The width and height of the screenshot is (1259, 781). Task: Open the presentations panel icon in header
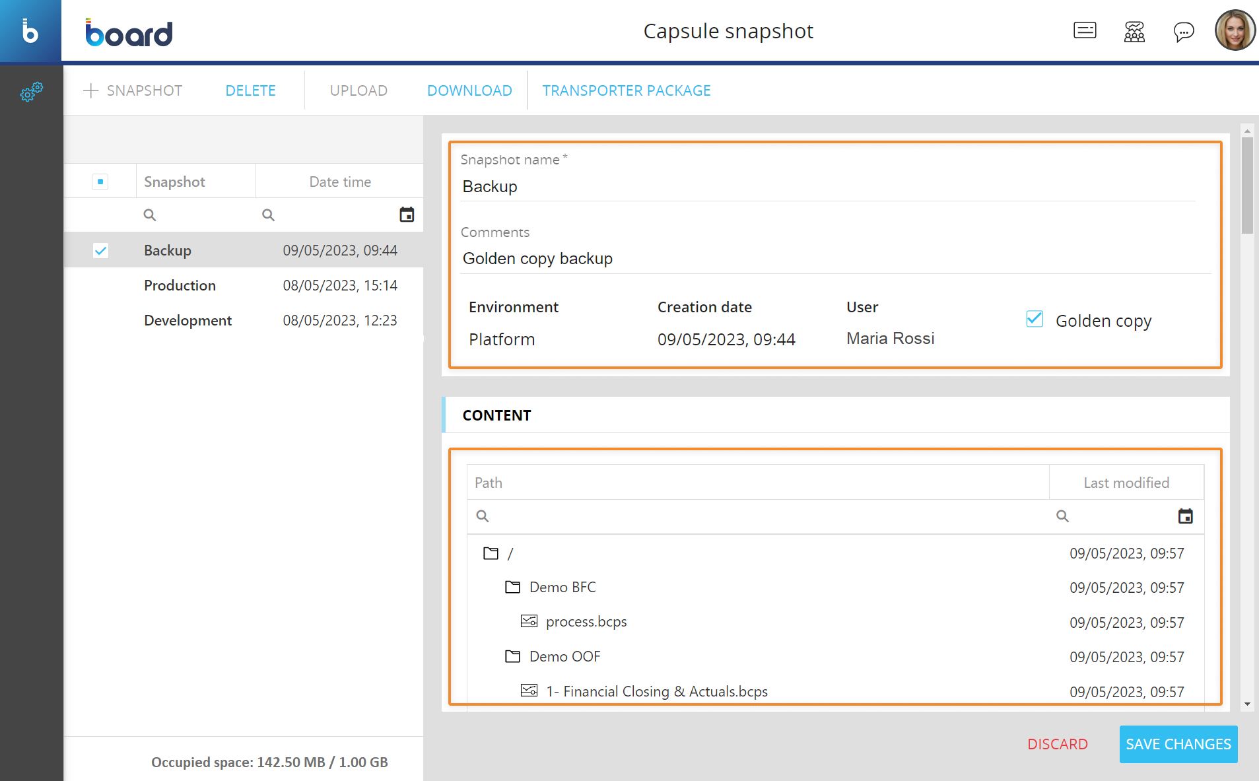1084,30
